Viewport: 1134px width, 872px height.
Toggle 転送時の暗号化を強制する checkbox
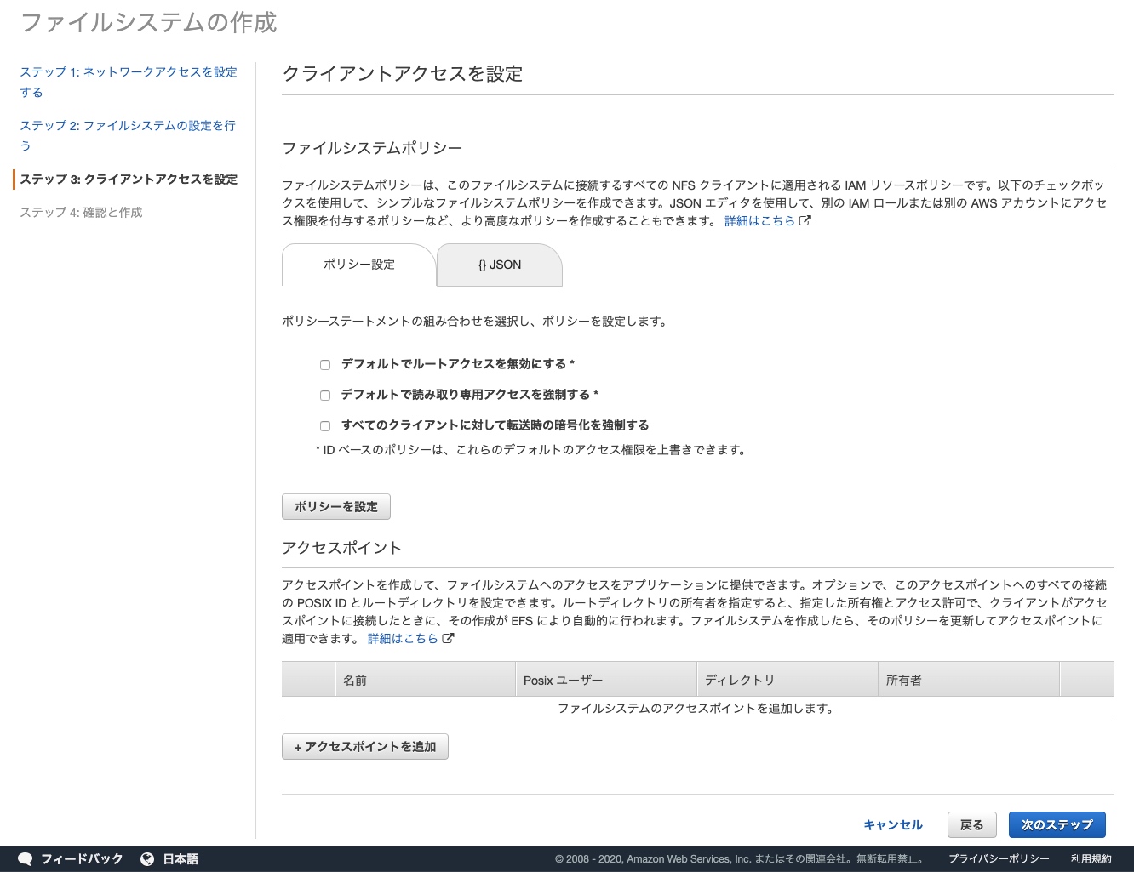pos(325,426)
